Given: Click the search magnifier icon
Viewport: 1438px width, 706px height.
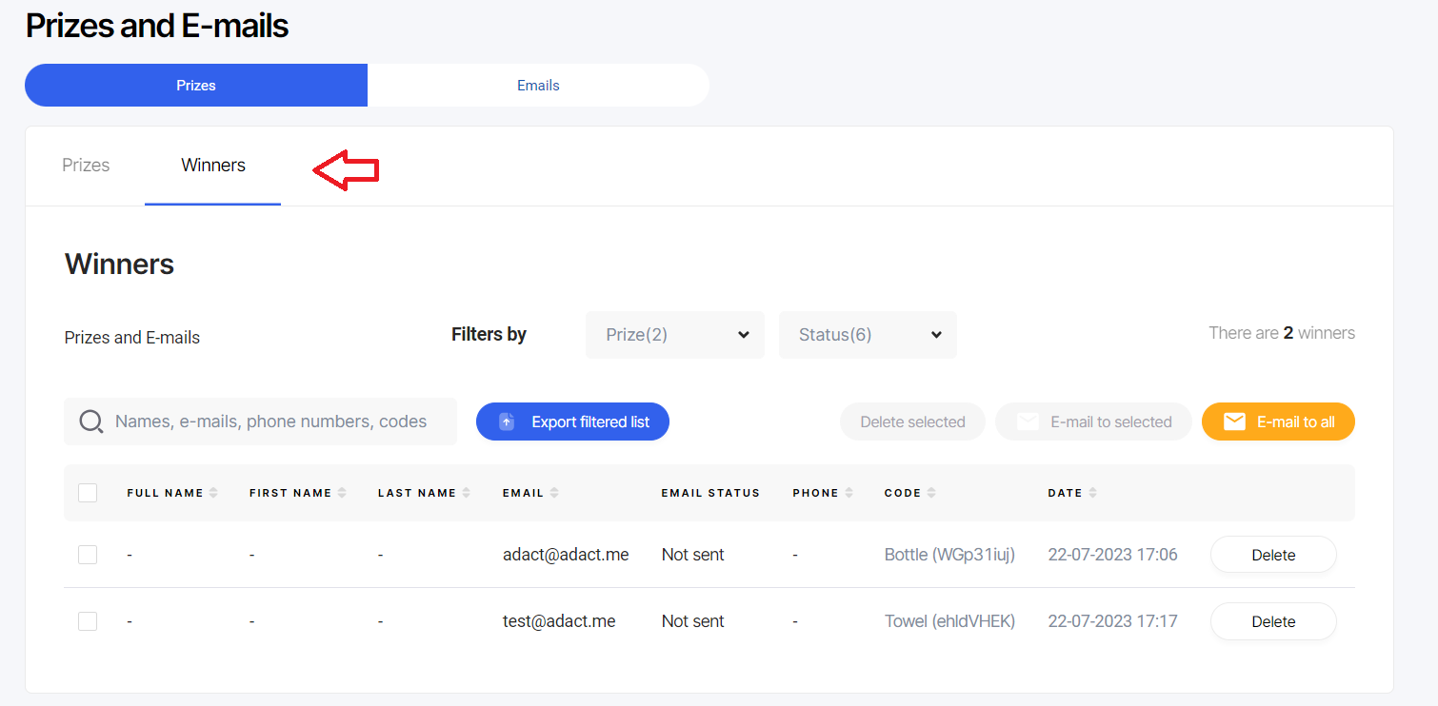Looking at the screenshot, I should (x=90, y=421).
